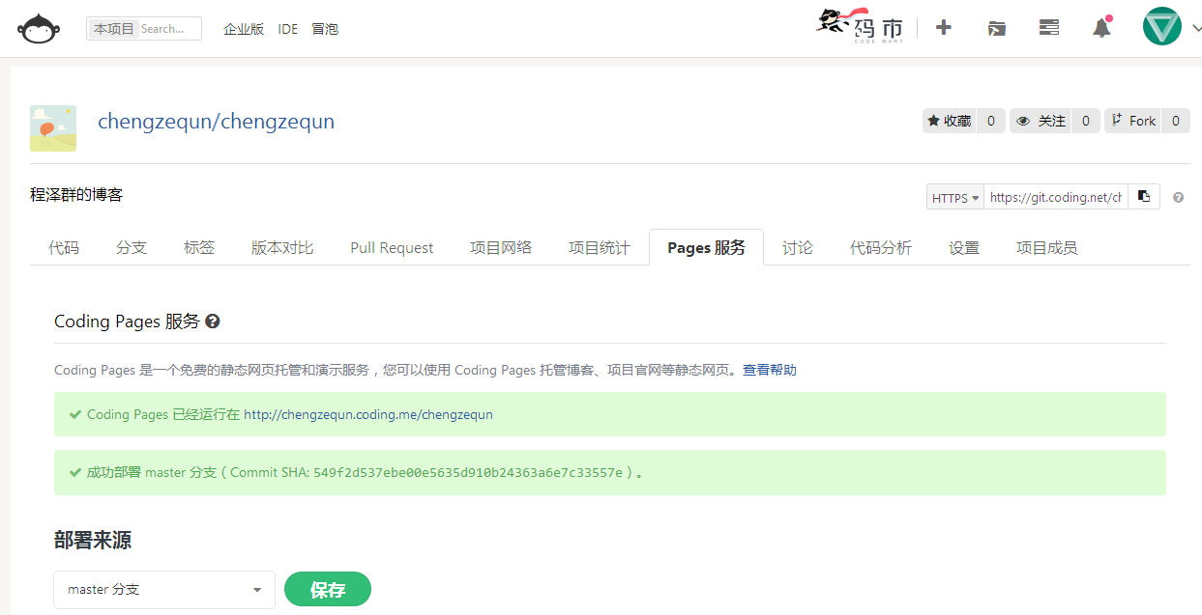Fork the repository with Fork button
Image resolution: width=1202 pixels, height=615 pixels.
pos(1133,121)
